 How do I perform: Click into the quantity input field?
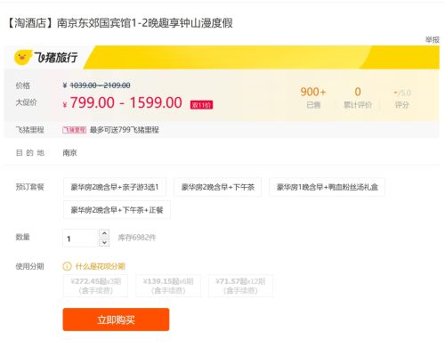(80, 238)
